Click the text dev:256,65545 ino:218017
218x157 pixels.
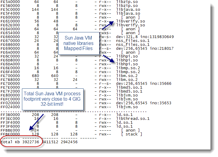145,48
